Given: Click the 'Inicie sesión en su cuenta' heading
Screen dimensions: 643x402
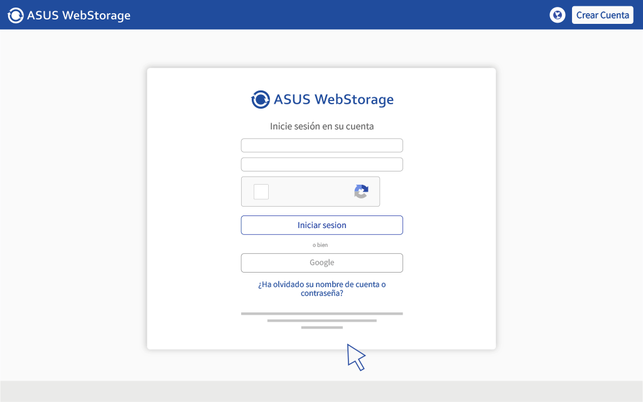Looking at the screenshot, I should [x=322, y=126].
